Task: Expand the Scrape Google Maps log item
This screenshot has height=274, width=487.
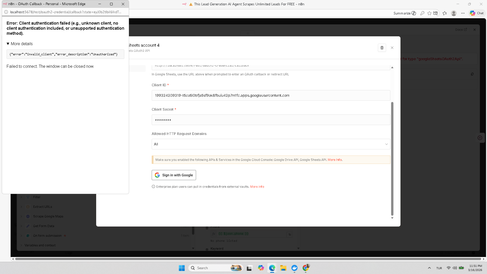Action: click(21, 216)
